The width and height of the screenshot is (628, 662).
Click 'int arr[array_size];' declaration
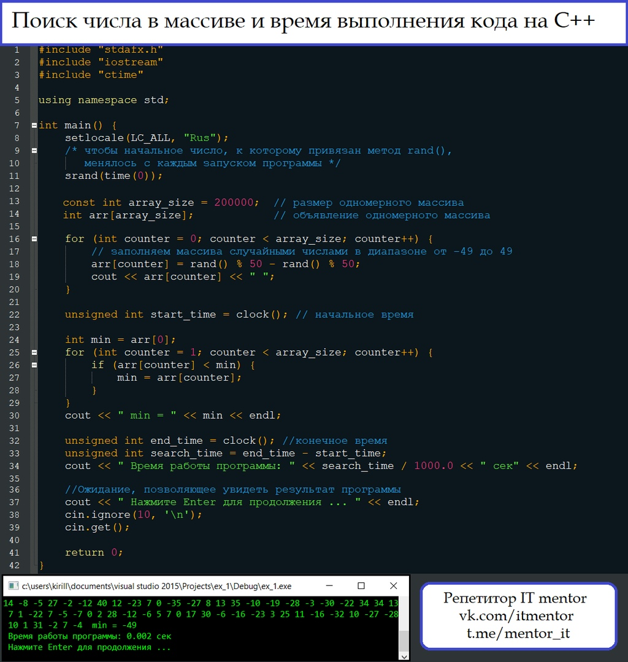click(x=128, y=216)
